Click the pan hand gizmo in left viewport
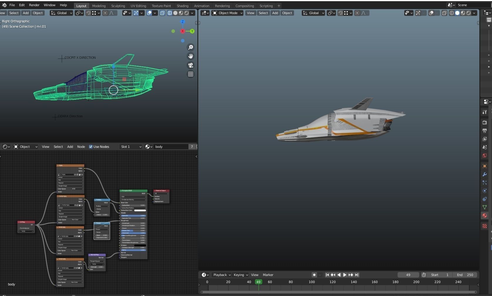 [x=191, y=56]
